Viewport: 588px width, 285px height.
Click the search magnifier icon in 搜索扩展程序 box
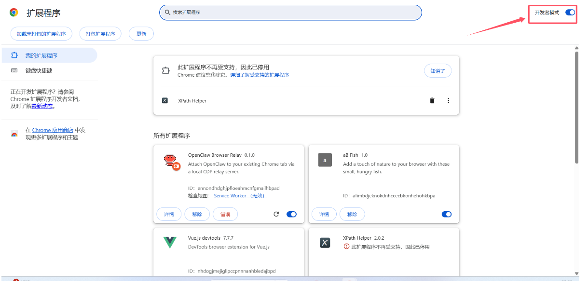(167, 13)
